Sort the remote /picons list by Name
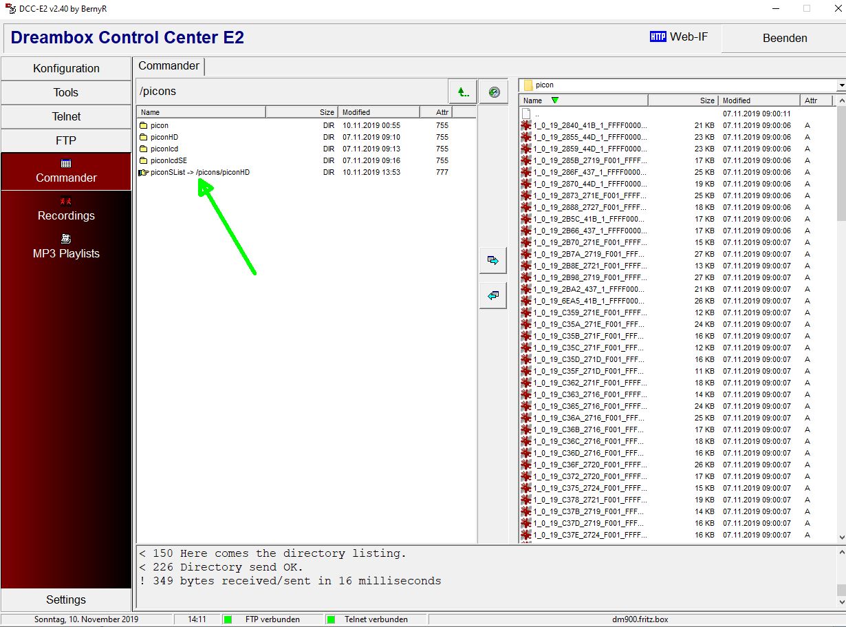846x627 pixels. click(x=202, y=112)
